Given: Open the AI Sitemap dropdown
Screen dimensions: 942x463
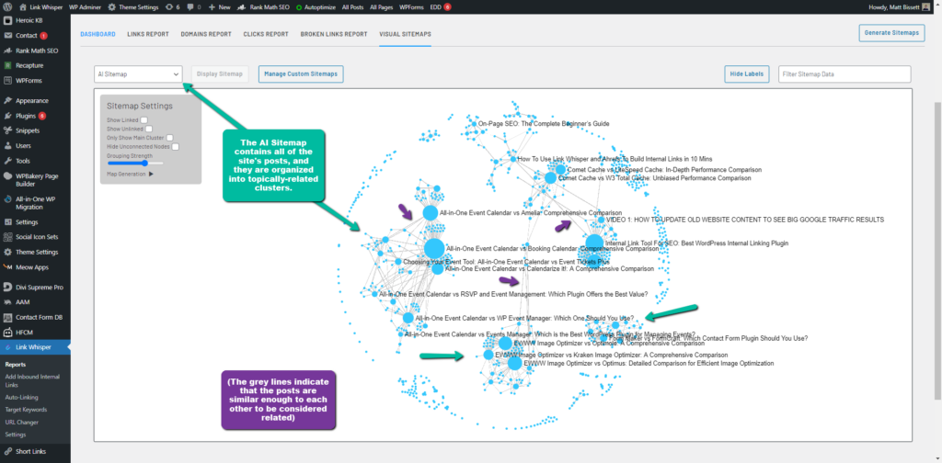Looking at the screenshot, I should coord(138,73).
